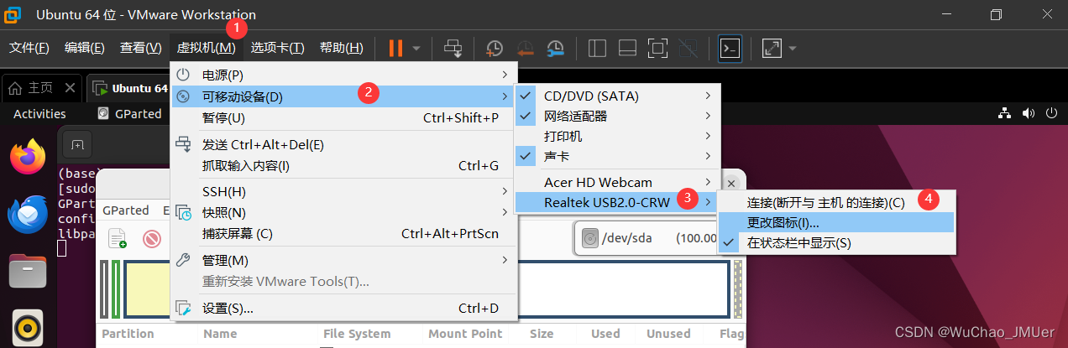The image size is (1068, 348).
Task: Click the File System column header
Action: click(357, 334)
